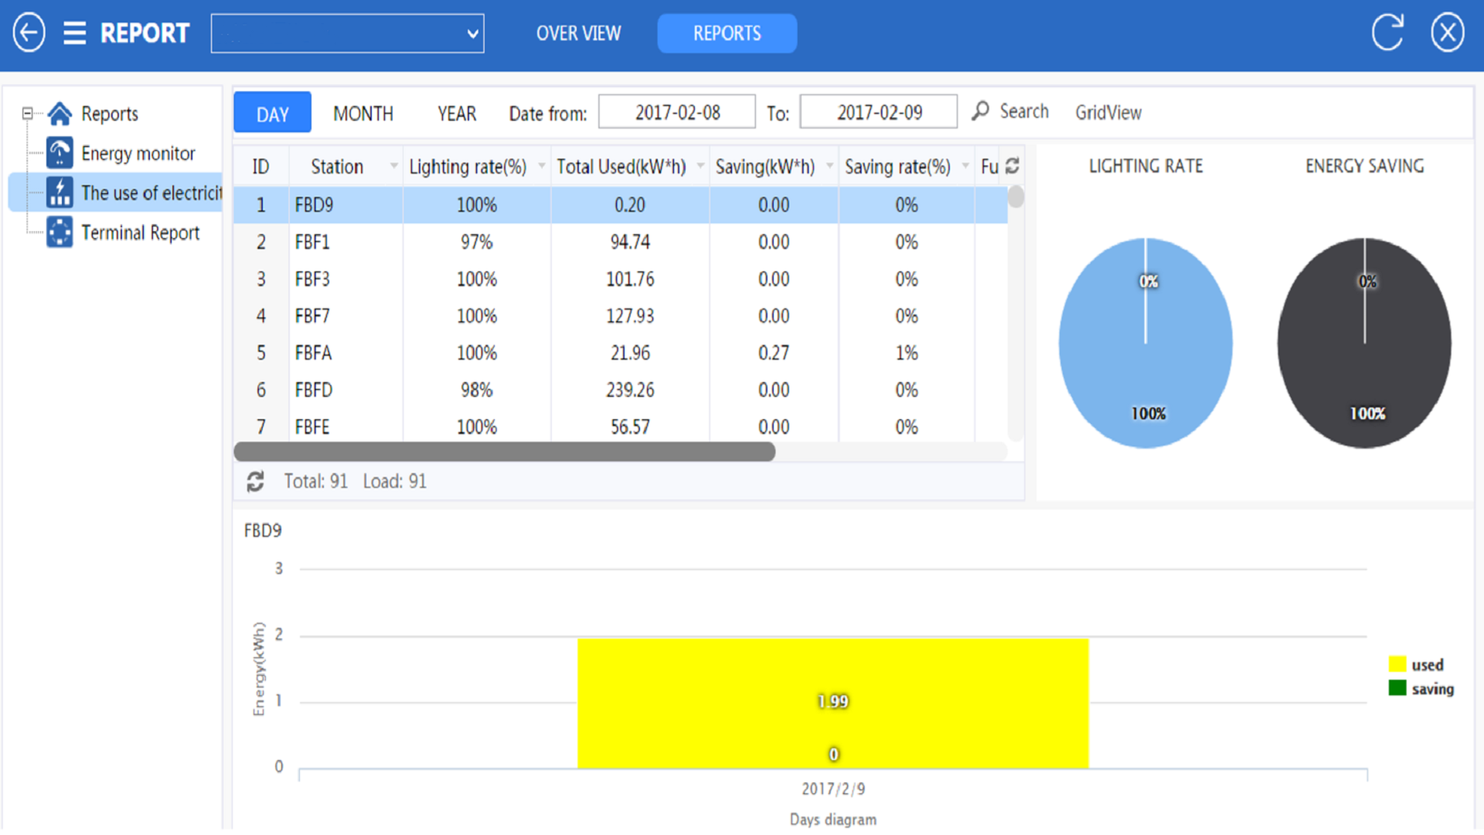Open the Station column filter dropdown
Image resolution: width=1484 pixels, height=835 pixels.
coord(393,167)
